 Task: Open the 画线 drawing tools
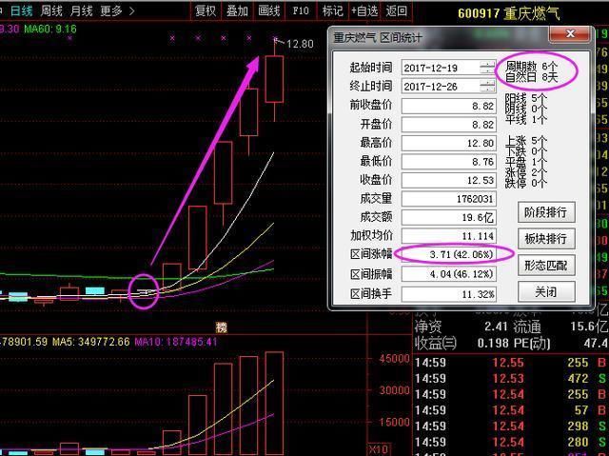tap(268, 10)
